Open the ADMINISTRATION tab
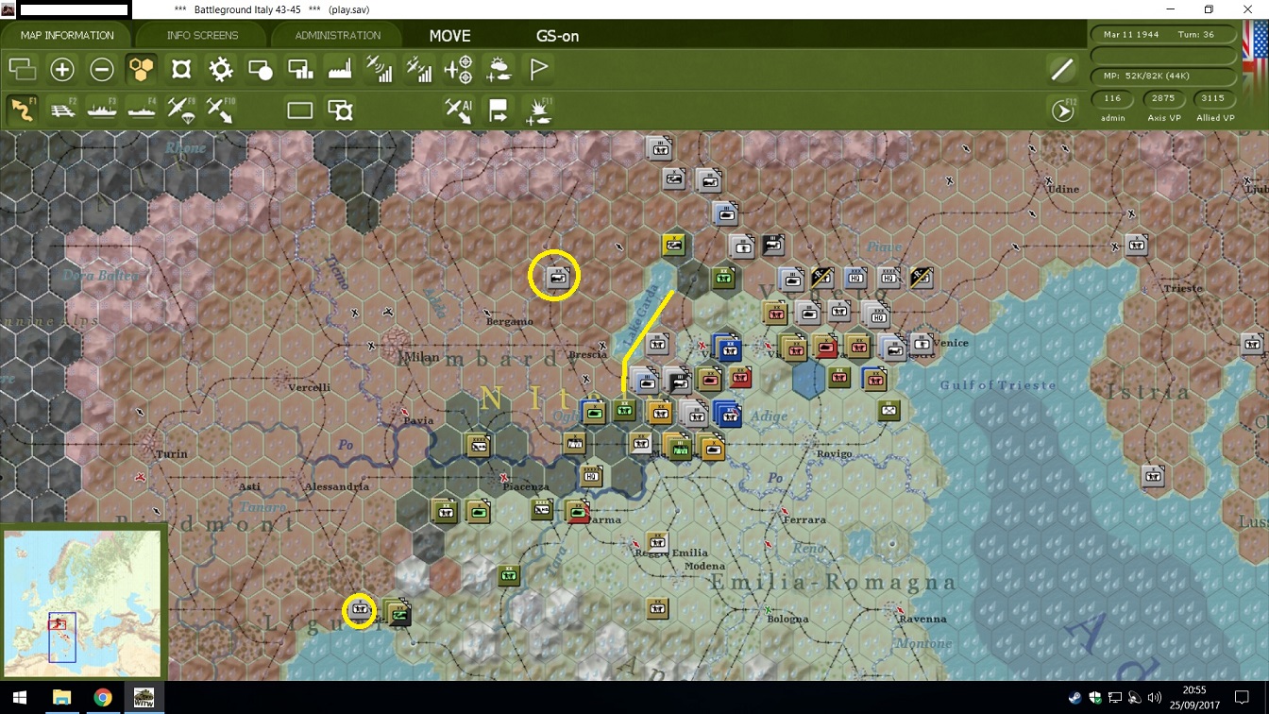1269x714 pixels. tap(337, 36)
